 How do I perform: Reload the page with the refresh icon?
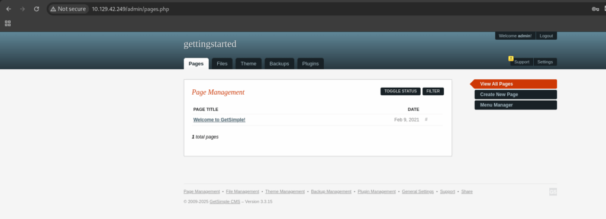coord(36,9)
